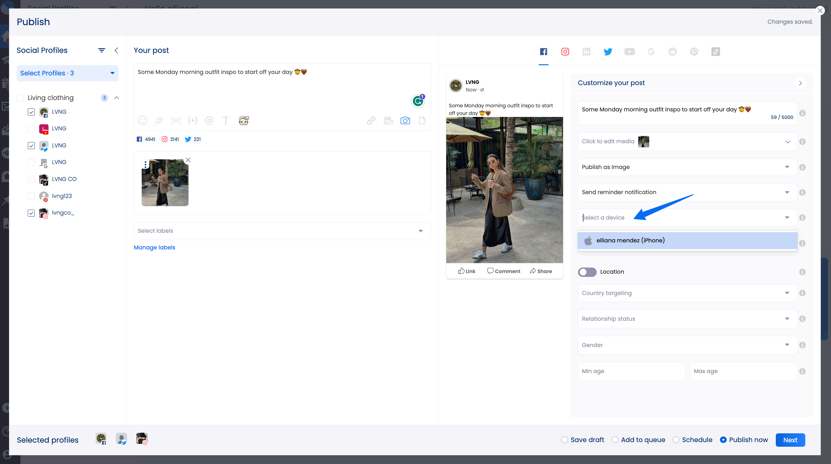
Task: Switch to the LinkedIn preview tab
Action: pos(586,52)
